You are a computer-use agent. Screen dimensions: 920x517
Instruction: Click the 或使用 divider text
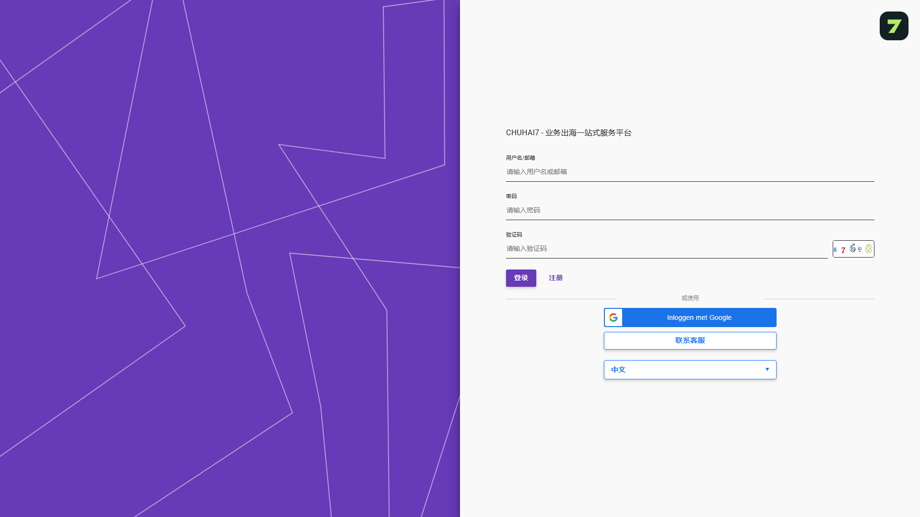(x=690, y=298)
